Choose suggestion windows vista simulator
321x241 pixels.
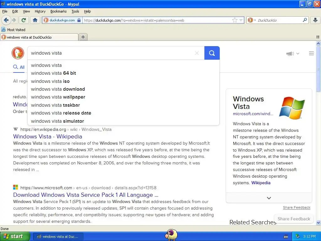[x=124, y=121]
